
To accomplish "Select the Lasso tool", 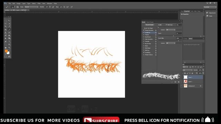I will (6, 24).
